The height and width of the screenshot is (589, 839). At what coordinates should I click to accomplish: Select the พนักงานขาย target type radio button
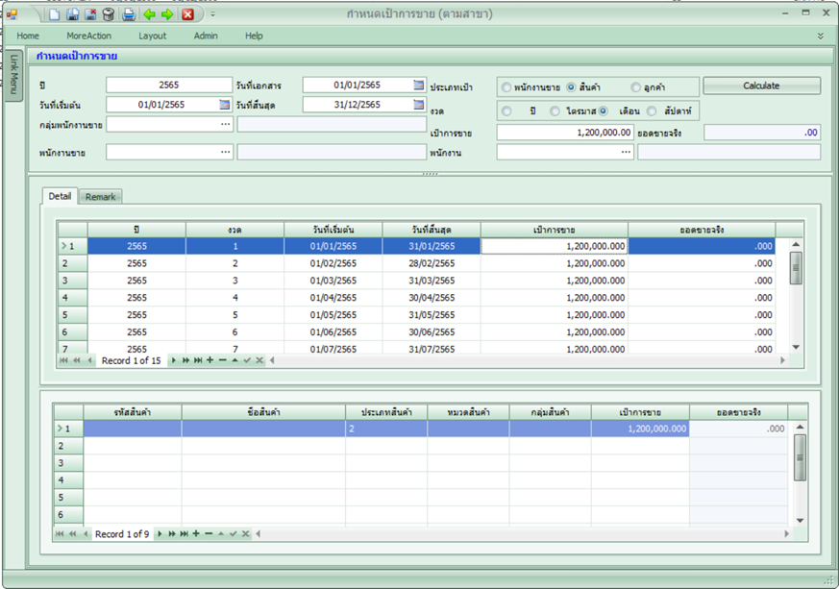pos(506,87)
